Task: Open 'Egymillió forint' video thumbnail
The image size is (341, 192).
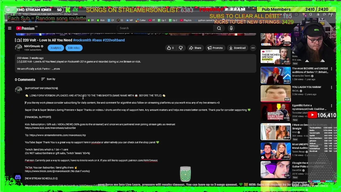Action: [275, 112]
